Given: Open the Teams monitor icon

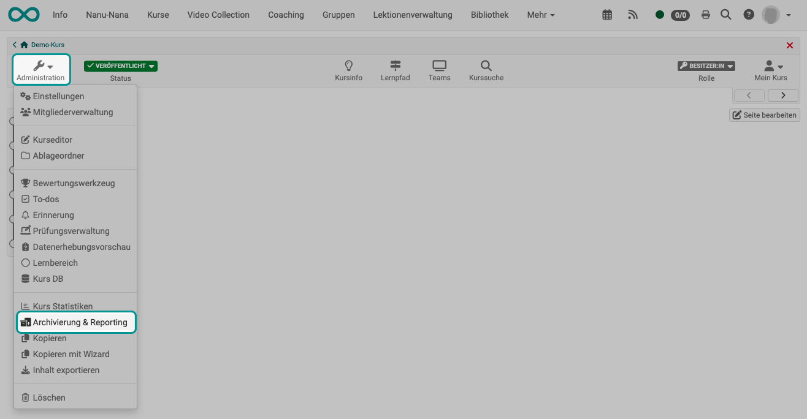Looking at the screenshot, I should [x=439, y=70].
